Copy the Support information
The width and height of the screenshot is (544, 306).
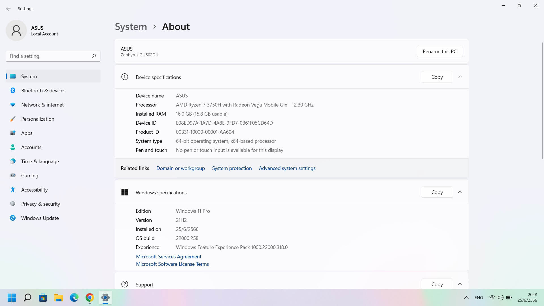pyautogui.click(x=437, y=284)
